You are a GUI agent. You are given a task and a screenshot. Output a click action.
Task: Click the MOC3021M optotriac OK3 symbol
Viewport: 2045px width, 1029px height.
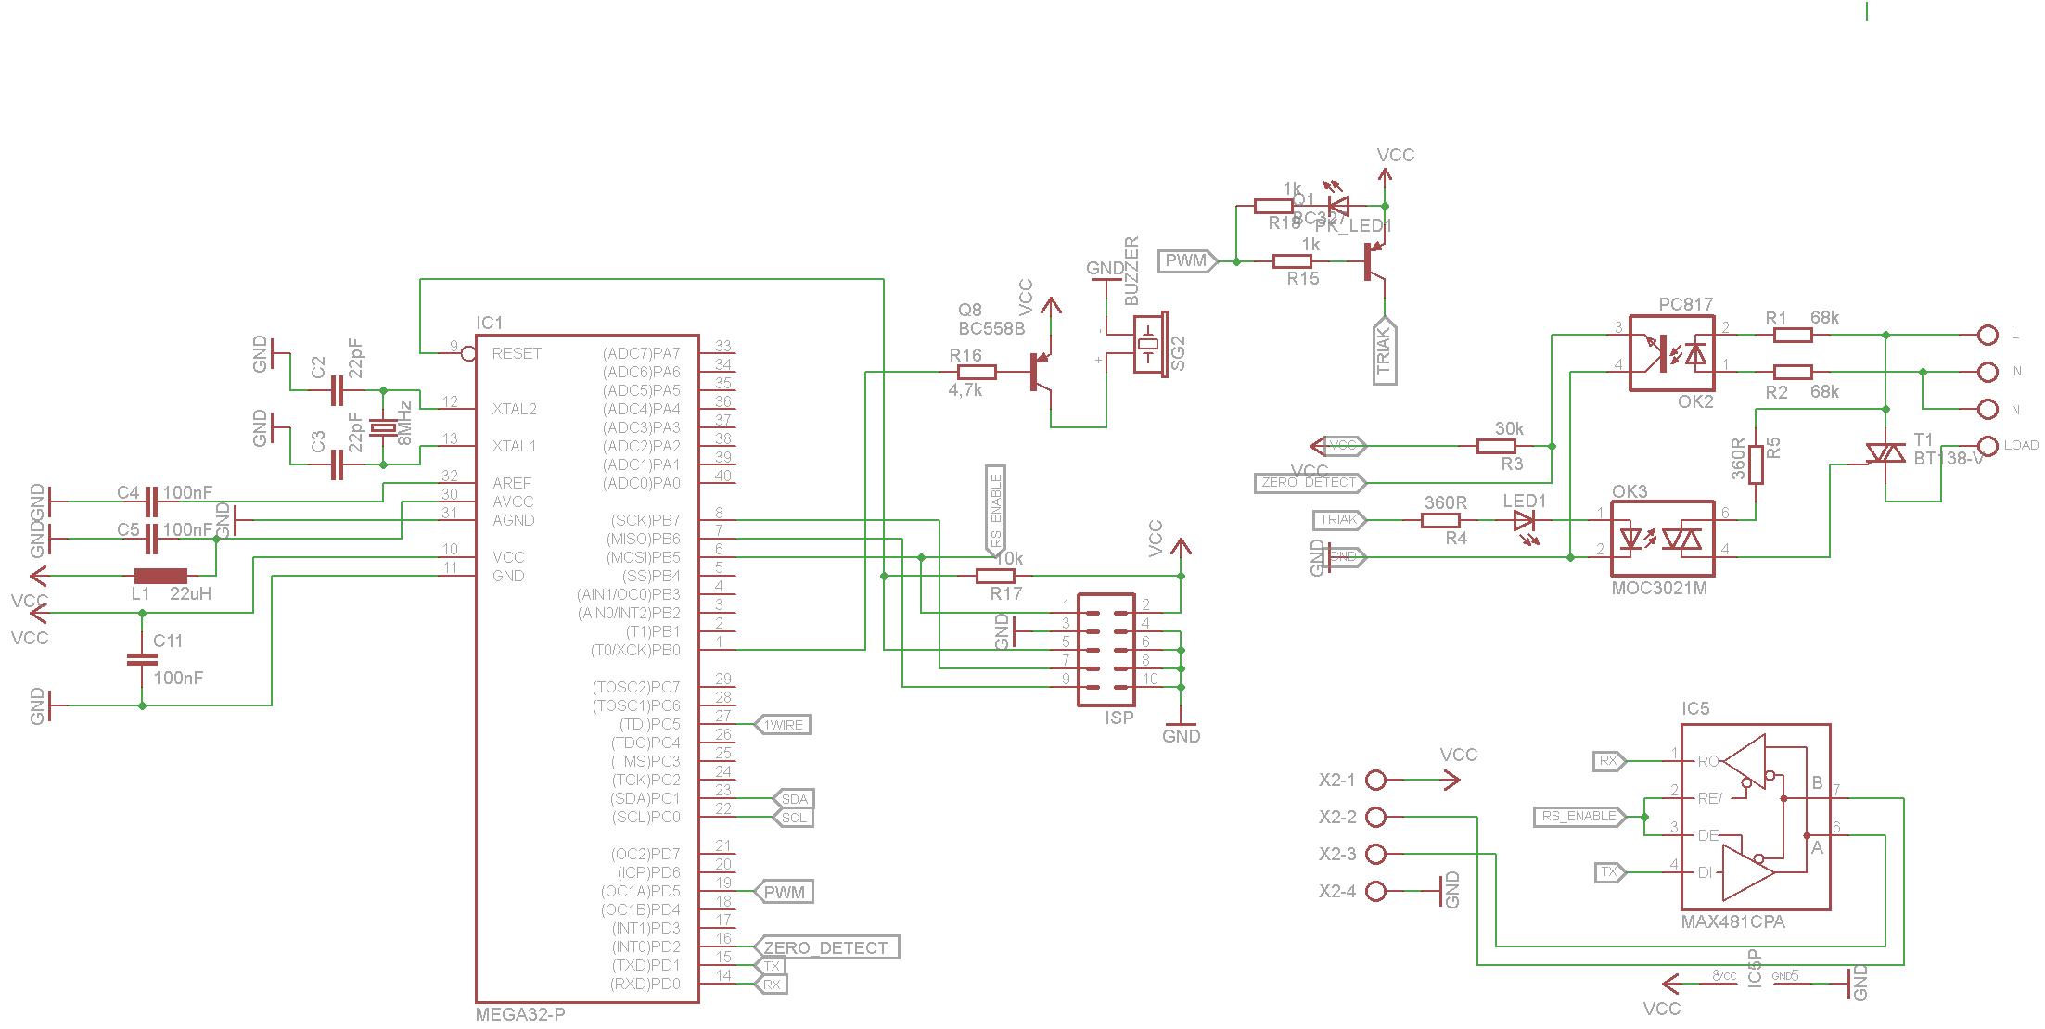pos(1661,539)
